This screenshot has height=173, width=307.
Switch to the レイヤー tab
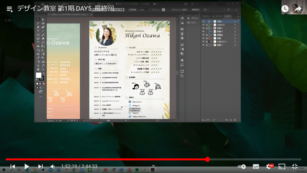(228, 16)
